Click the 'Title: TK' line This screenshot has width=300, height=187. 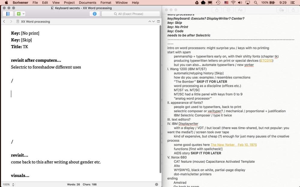tap(19, 47)
